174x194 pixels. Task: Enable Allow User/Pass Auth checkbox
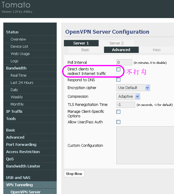(x=118, y=122)
